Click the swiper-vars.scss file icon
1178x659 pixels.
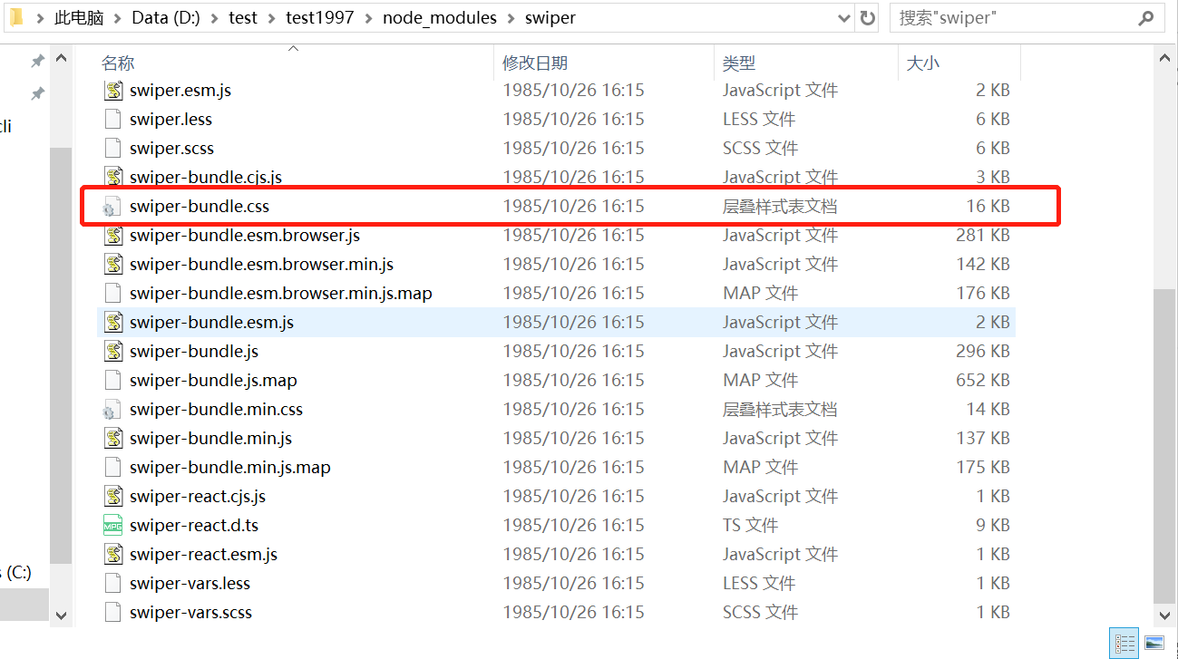(112, 613)
